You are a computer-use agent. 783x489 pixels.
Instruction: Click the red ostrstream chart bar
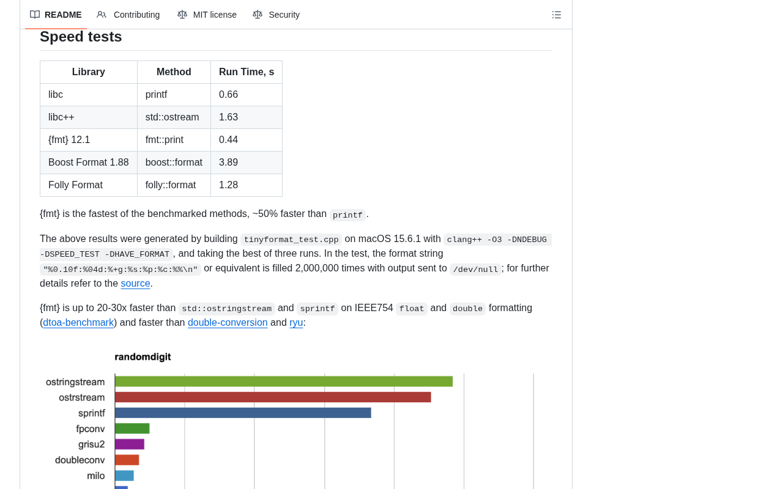(273, 397)
